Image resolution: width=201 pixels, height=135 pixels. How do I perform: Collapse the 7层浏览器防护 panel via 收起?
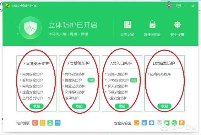coord(36,106)
